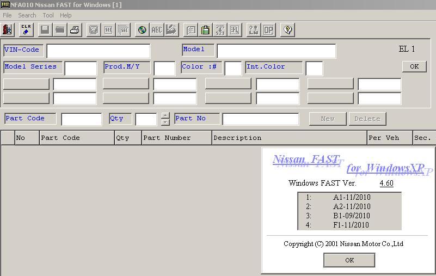436x276 pixels.
Task: Click the OK button beside Int.Color
Action: click(x=414, y=66)
